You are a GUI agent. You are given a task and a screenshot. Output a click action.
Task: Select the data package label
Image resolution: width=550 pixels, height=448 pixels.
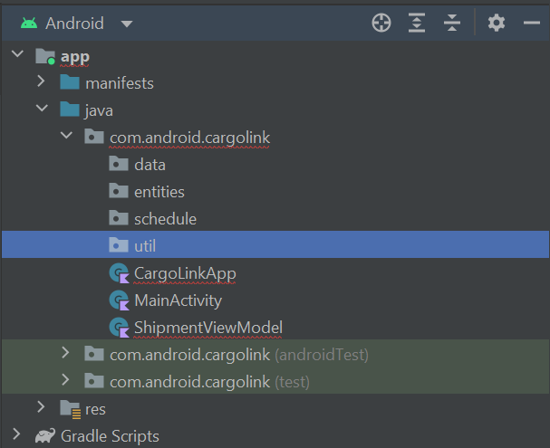coord(150,165)
